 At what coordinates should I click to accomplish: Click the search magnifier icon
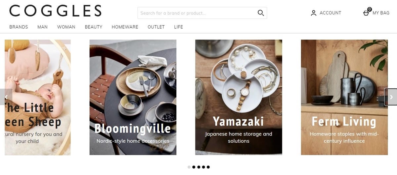pyautogui.click(x=261, y=13)
